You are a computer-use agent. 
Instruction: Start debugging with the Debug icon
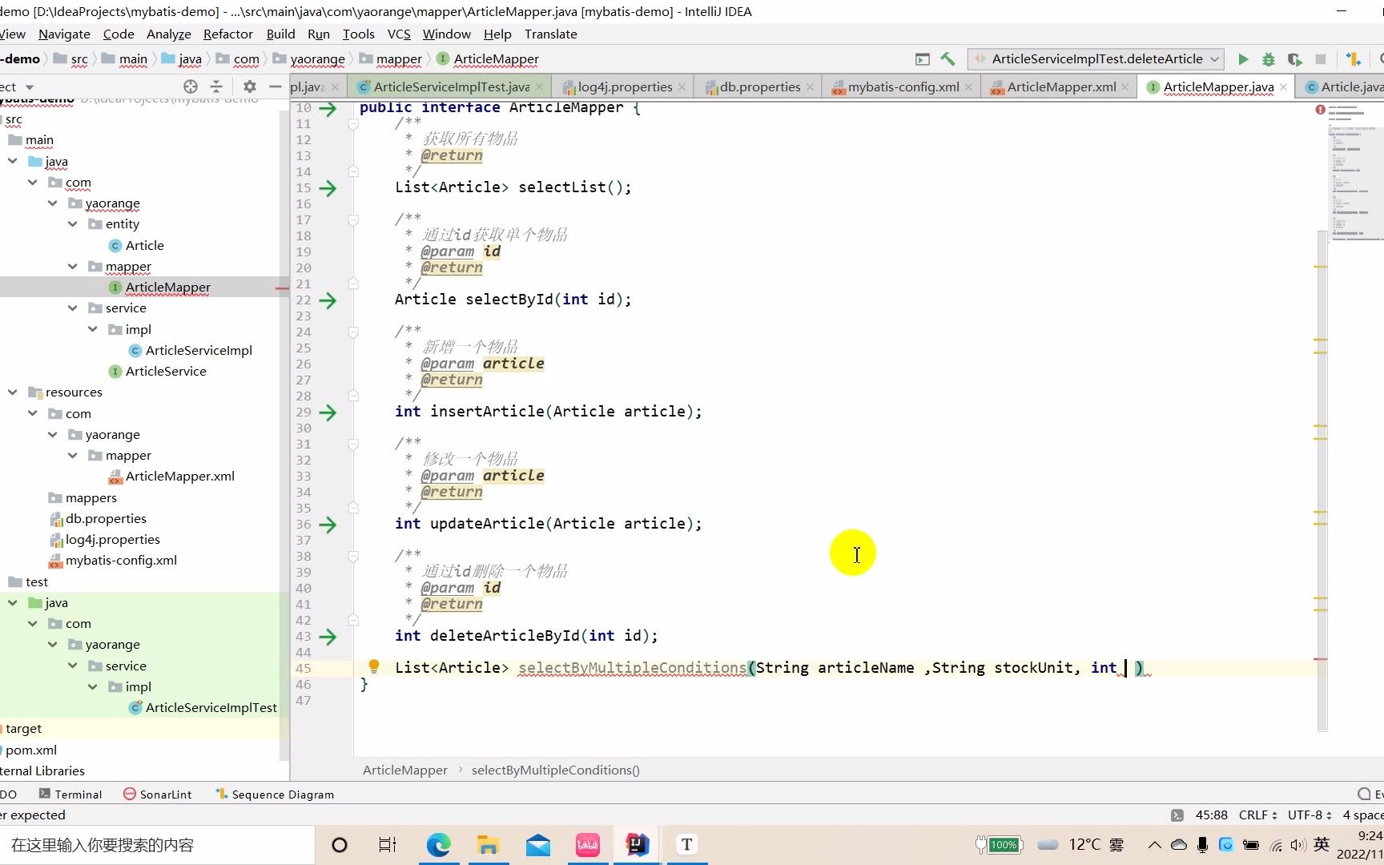pos(1269,58)
